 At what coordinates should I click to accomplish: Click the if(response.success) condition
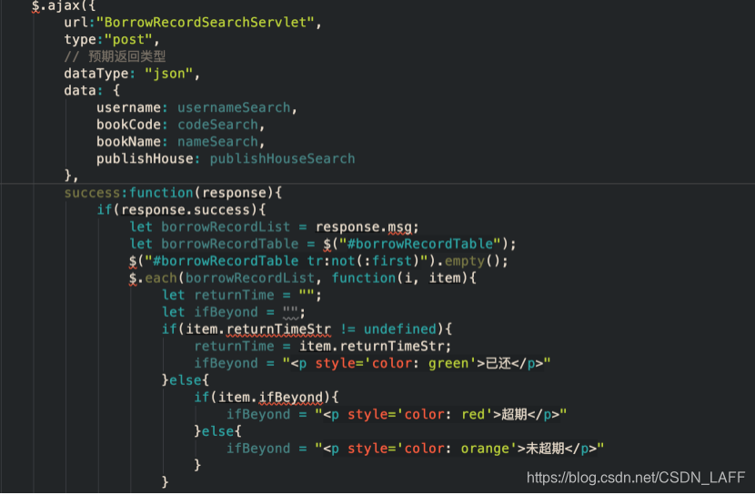pos(181,210)
